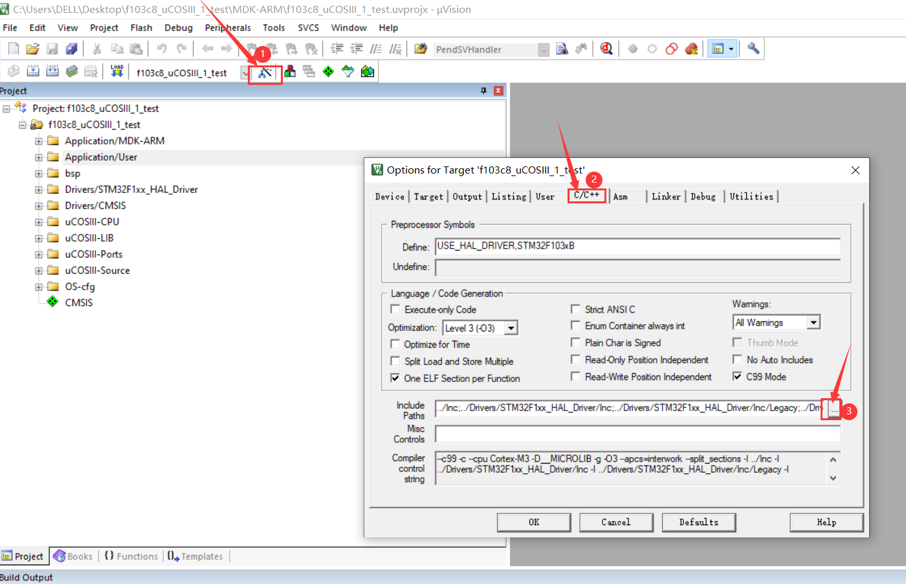Click Disable All Breakpoints icon
The height and width of the screenshot is (584, 906).
pyautogui.click(x=672, y=49)
